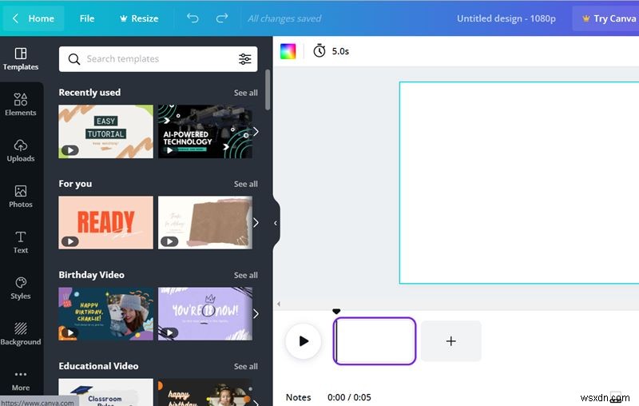
Task: Play the video timeline
Action: [x=304, y=340]
